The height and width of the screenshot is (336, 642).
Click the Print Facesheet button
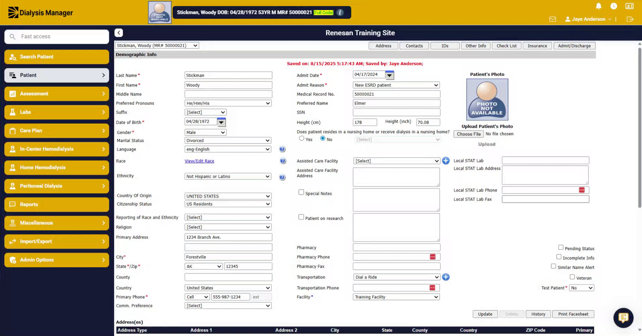(573, 314)
